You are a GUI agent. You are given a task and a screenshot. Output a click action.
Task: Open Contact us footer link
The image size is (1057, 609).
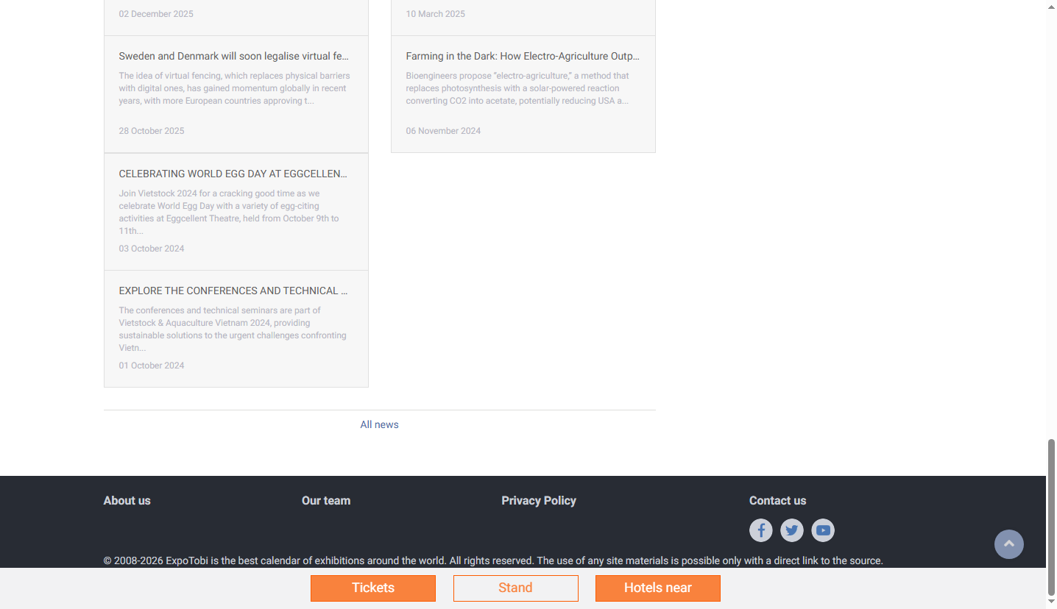pyautogui.click(x=777, y=500)
